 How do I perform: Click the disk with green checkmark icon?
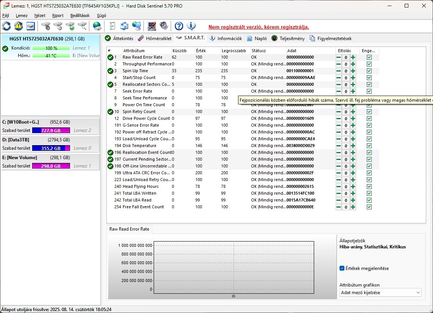pos(70,26)
